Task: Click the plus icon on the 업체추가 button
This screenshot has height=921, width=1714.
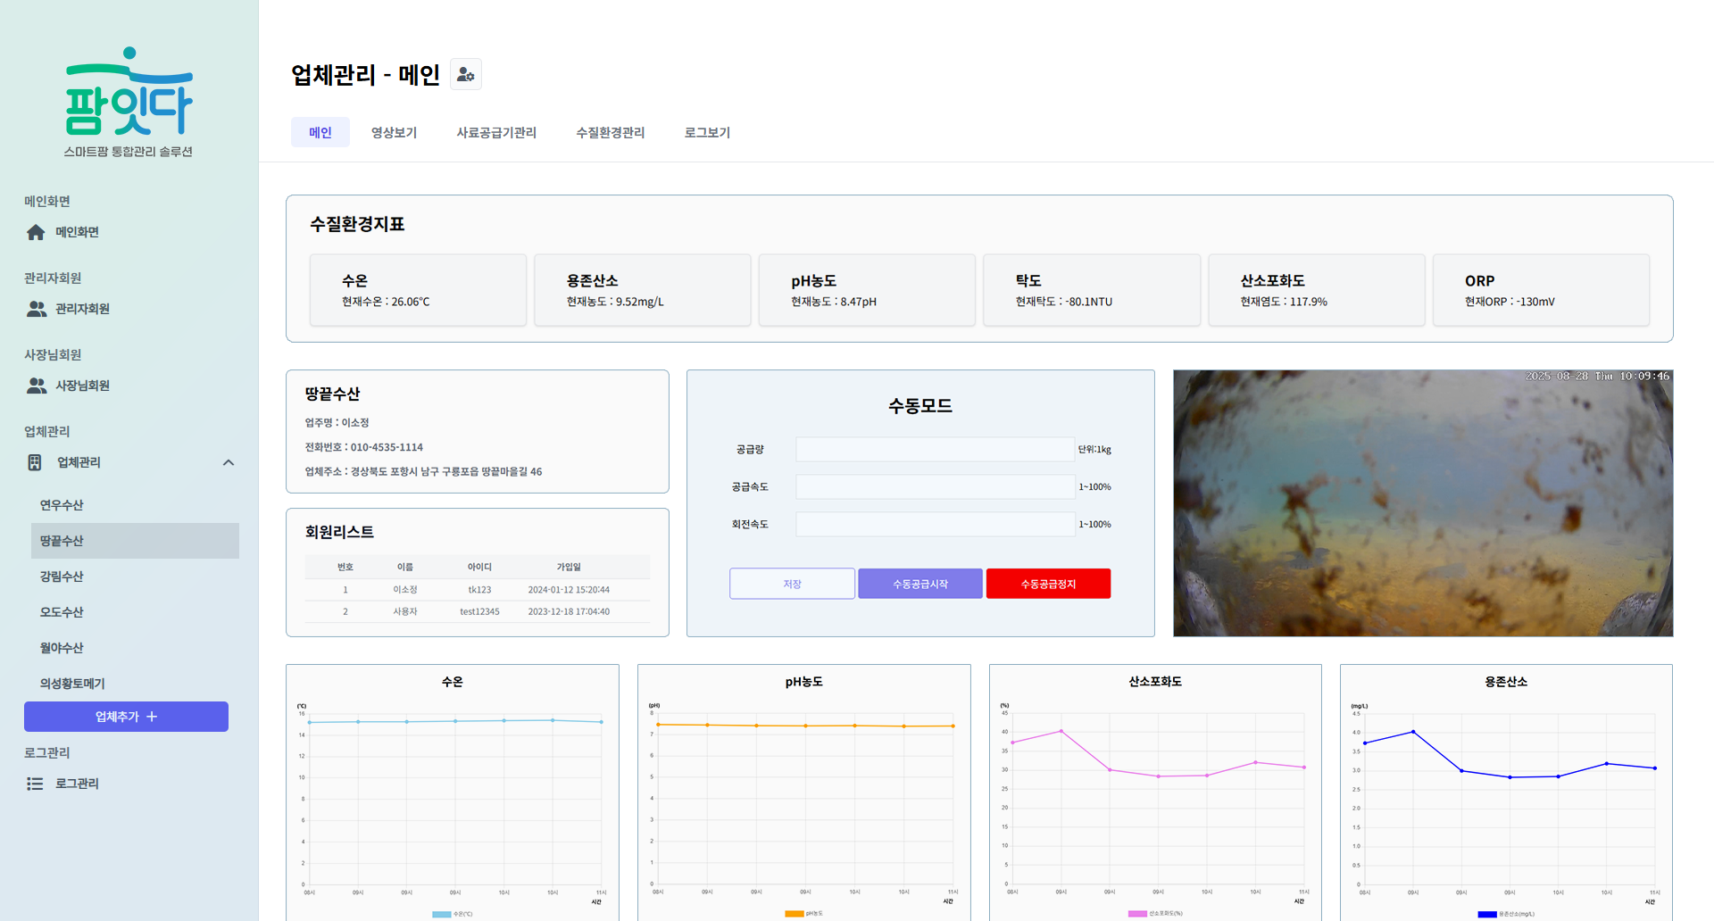Action: 152,717
